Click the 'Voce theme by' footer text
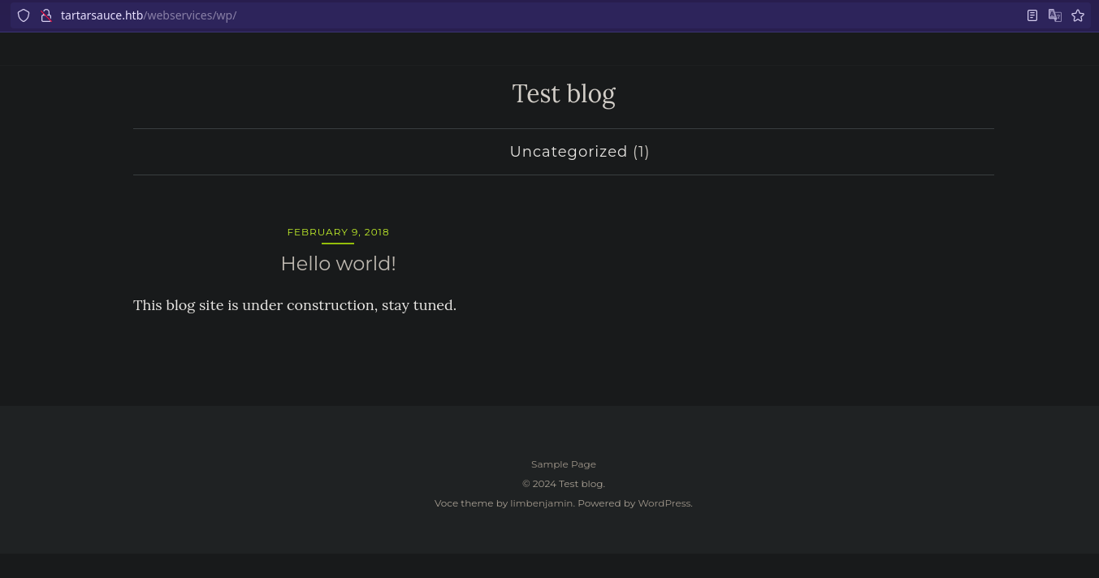This screenshot has width=1099, height=578. point(470,503)
